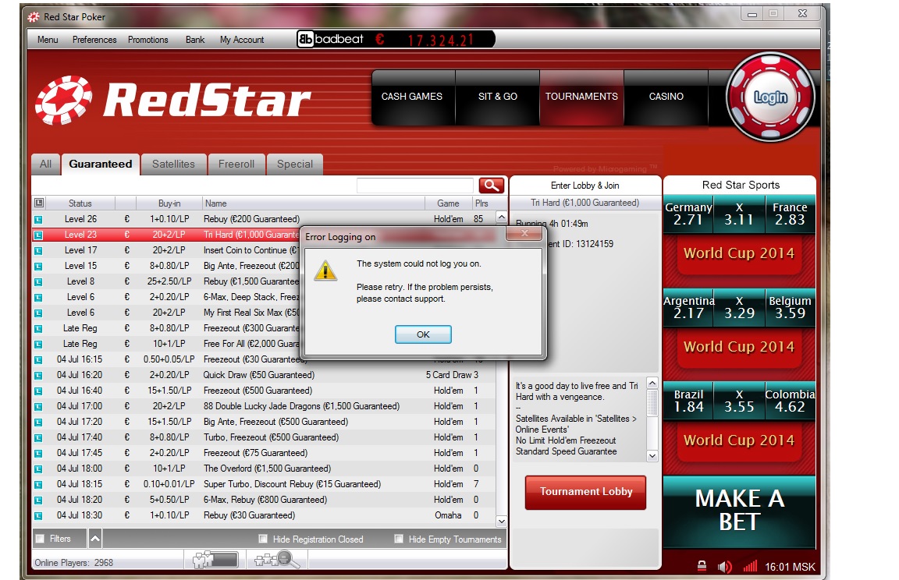Click description box scroll up arrow
The height and width of the screenshot is (580, 899).
pyautogui.click(x=652, y=383)
